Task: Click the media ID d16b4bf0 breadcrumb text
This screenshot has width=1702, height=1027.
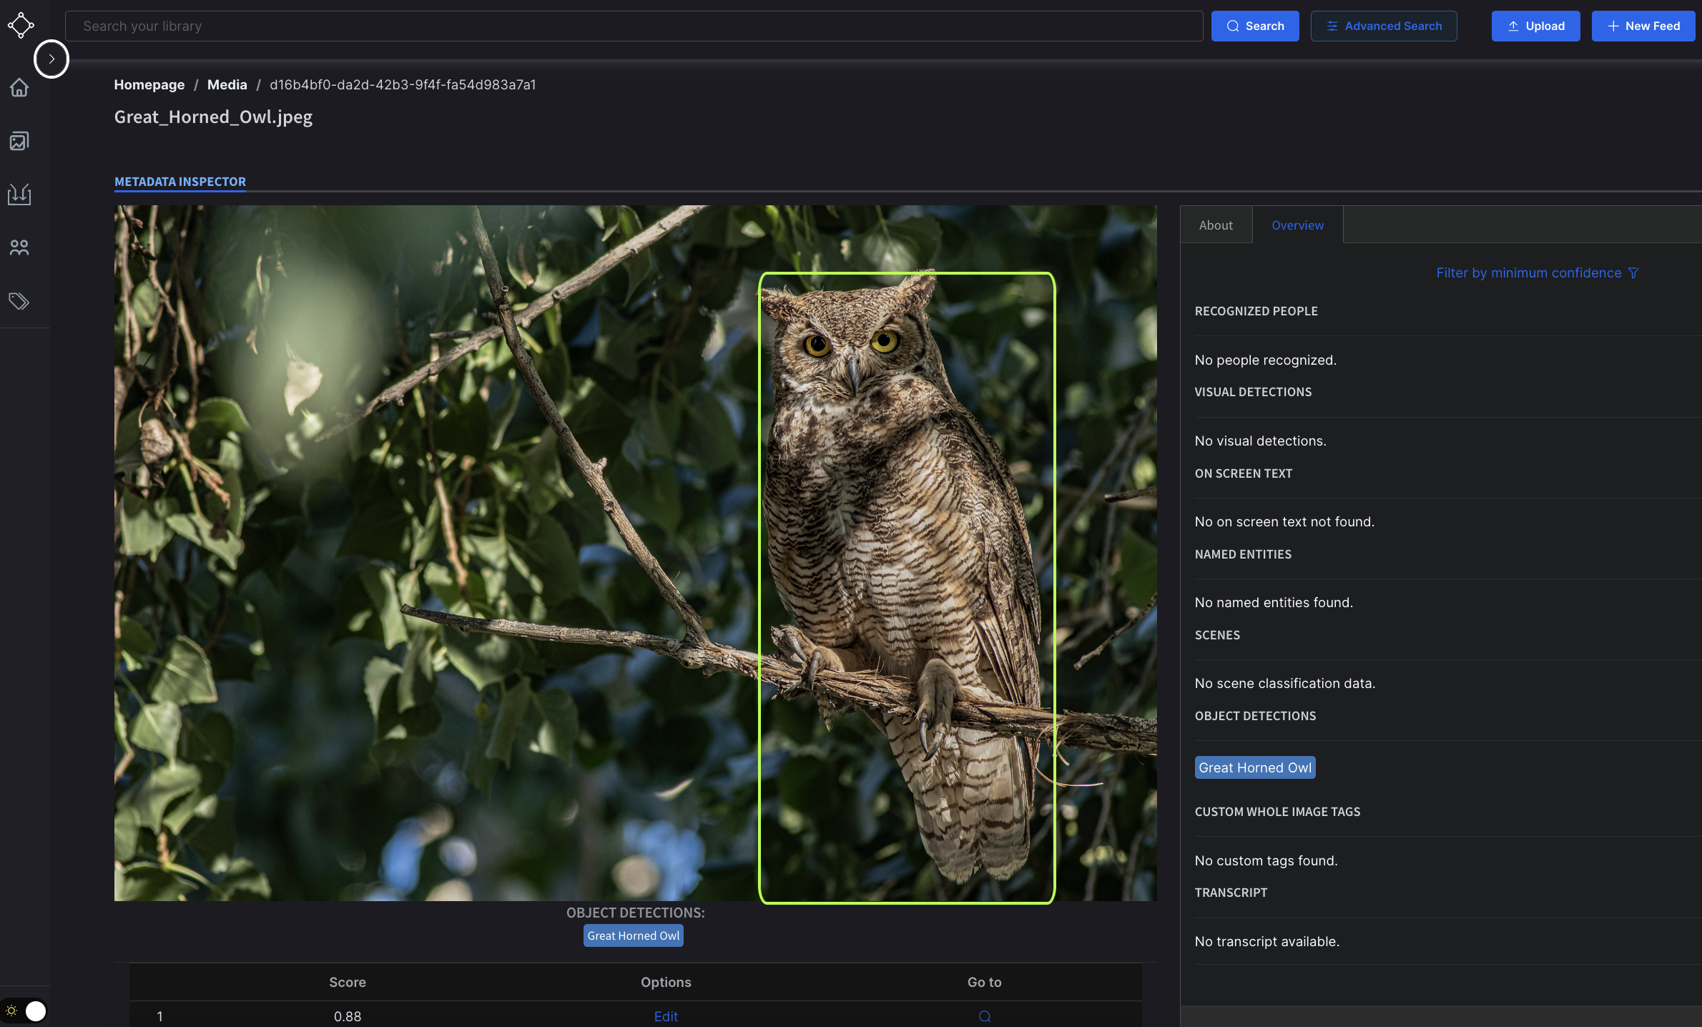Action: coord(403,84)
